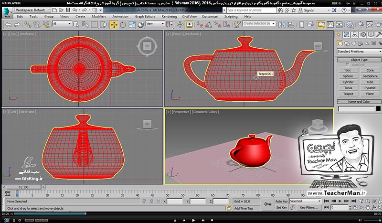Open Create Selection Set dropdown

click(x=259, y=24)
